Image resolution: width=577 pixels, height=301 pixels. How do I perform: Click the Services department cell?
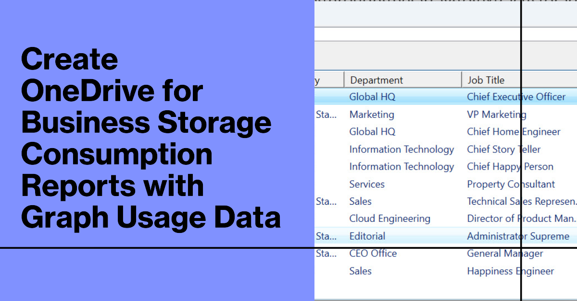[367, 184]
